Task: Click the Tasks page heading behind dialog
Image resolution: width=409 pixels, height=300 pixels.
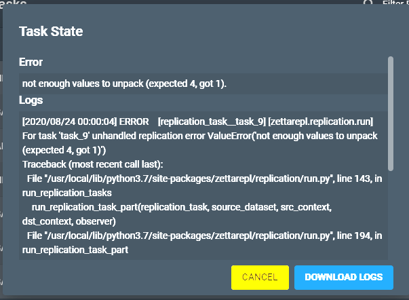Action: 13,3
